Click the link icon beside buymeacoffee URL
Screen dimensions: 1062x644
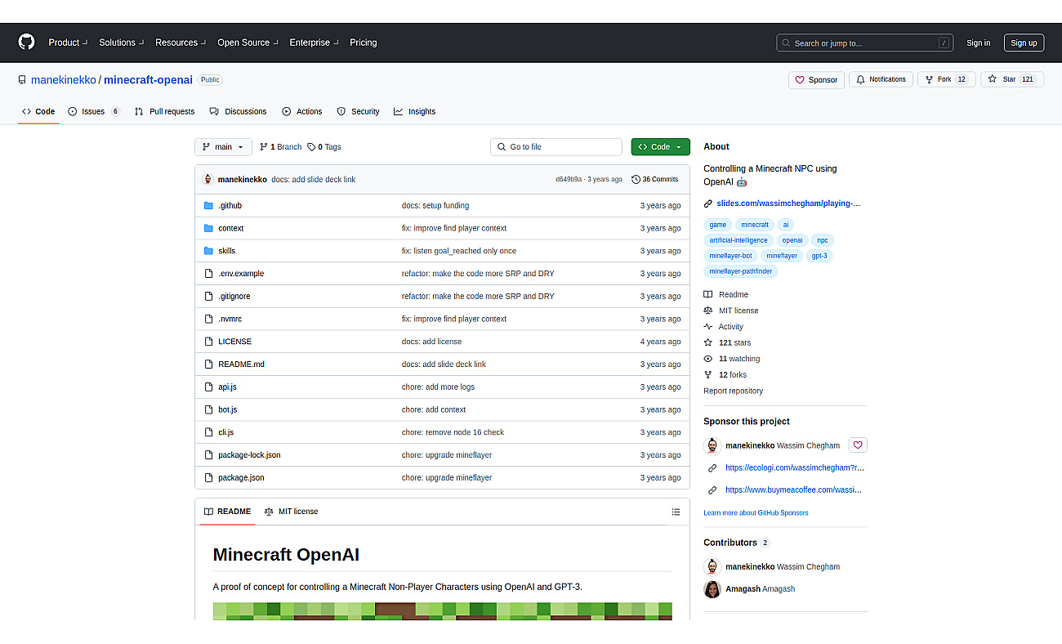[712, 490]
